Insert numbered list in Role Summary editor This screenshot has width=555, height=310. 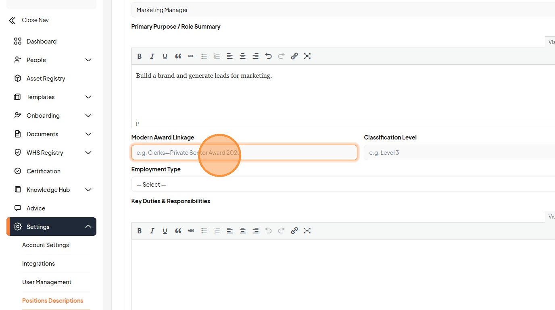tap(217, 56)
